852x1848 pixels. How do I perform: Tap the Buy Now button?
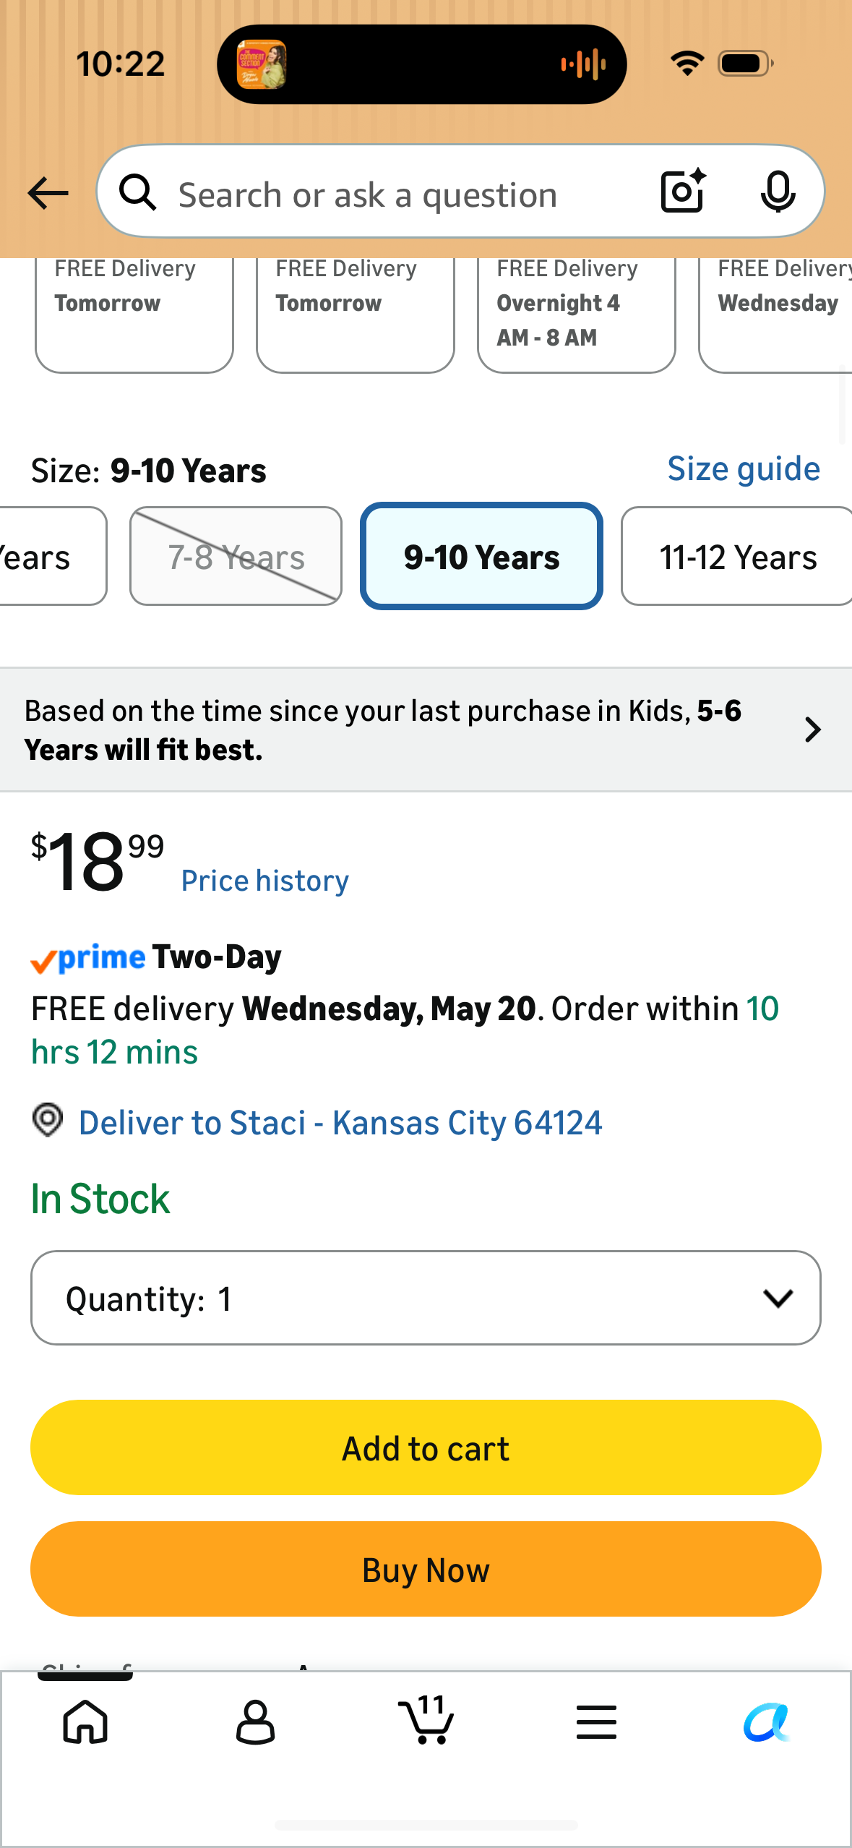point(426,1569)
